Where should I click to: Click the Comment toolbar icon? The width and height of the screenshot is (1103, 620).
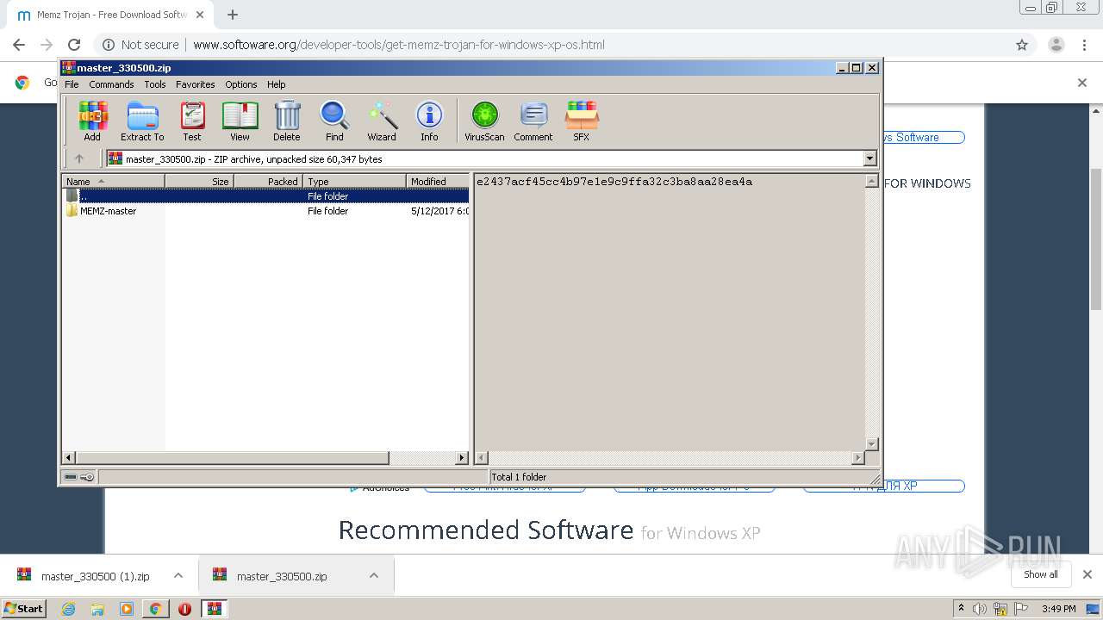tap(533, 121)
